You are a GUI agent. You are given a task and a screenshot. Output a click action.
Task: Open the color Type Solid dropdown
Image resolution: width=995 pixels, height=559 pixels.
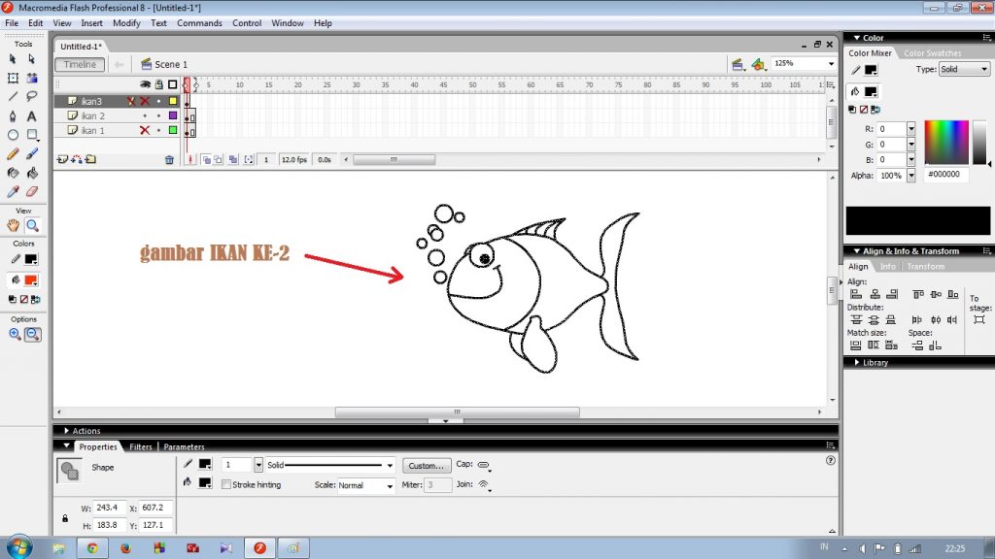coord(964,69)
